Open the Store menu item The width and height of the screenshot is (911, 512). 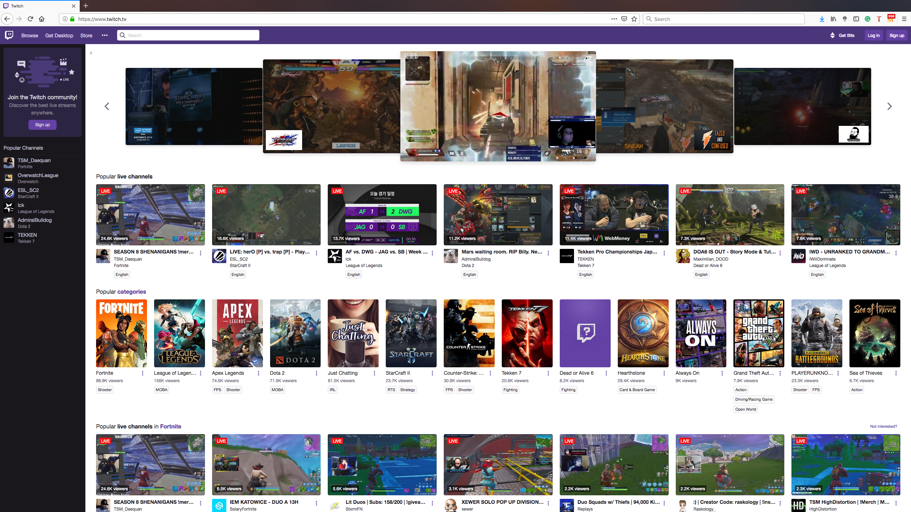pyautogui.click(x=86, y=35)
